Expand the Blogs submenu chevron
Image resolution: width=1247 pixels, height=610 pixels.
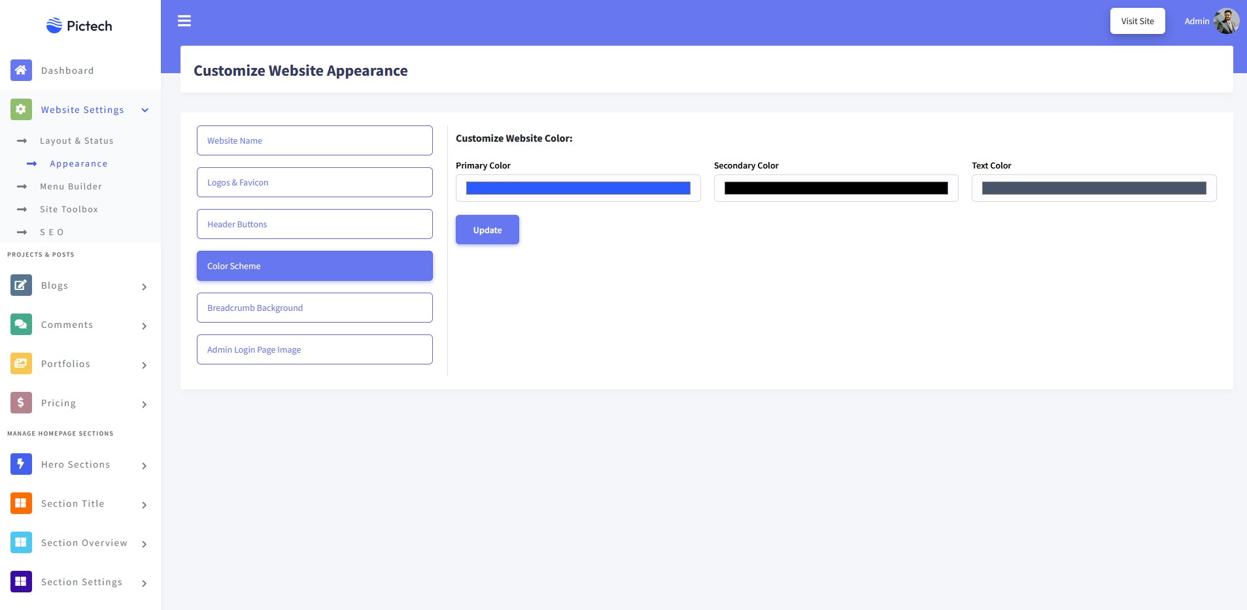pyautogui.click(x=145, y=287)
